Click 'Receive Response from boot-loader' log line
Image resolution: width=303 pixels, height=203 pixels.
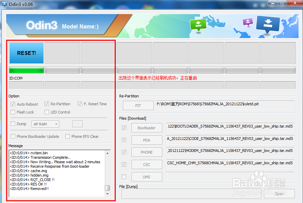coord(50,166)
